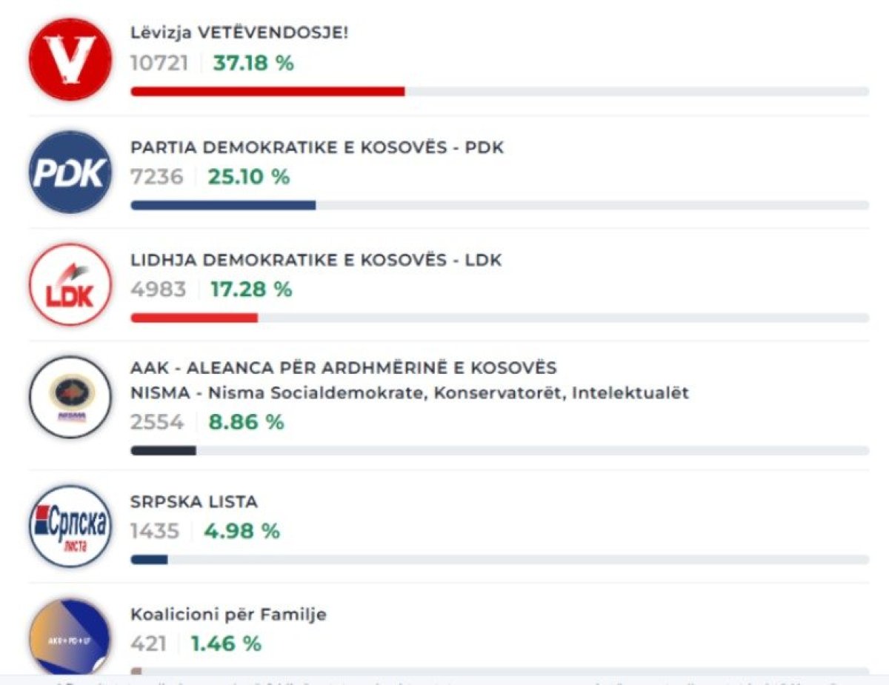Open the Koalicioni për Familje name
Viewport: 889px width, 685px height.
click(228, 615)
